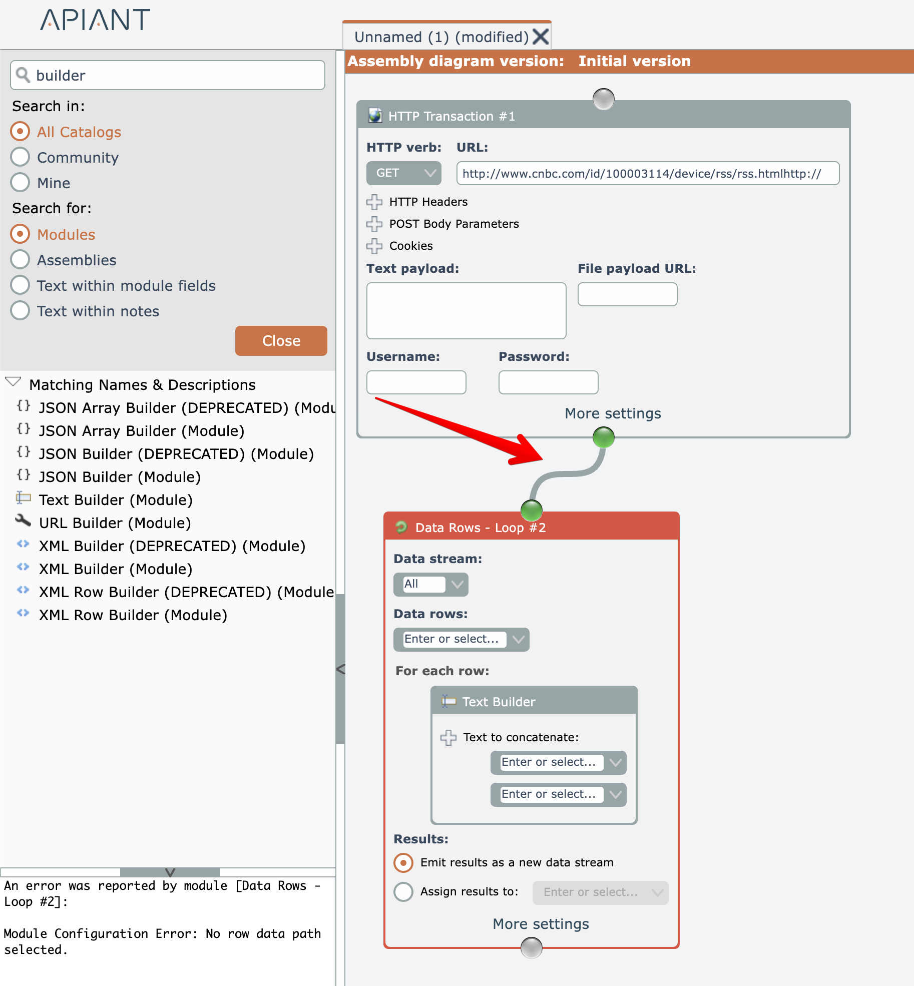Click the plus icon beside POST Body Parameters
914x986 pixels.
click(374, 224)
